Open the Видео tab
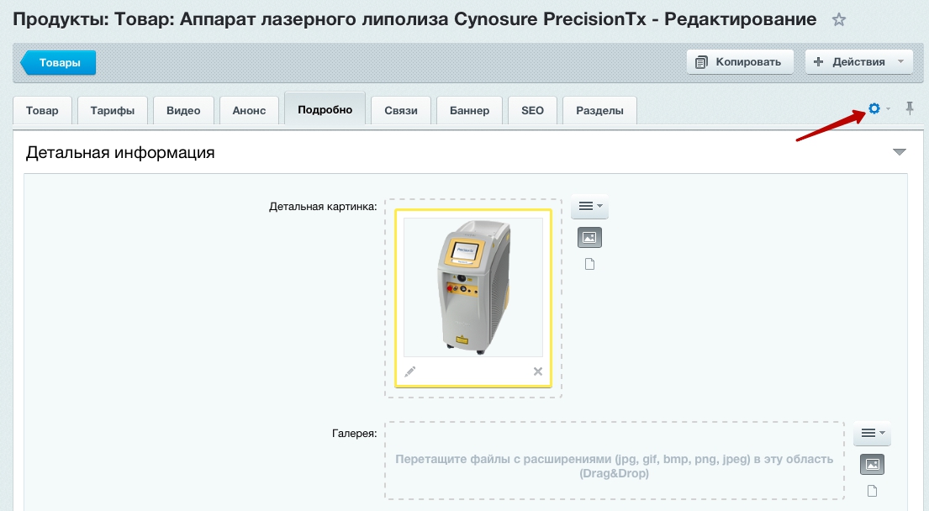Screen dimensions: 929x511 [x=183, y=111]
